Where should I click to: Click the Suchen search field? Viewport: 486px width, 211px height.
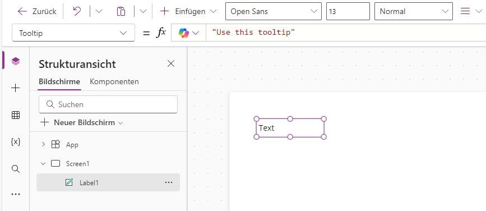tap(108, 104)
